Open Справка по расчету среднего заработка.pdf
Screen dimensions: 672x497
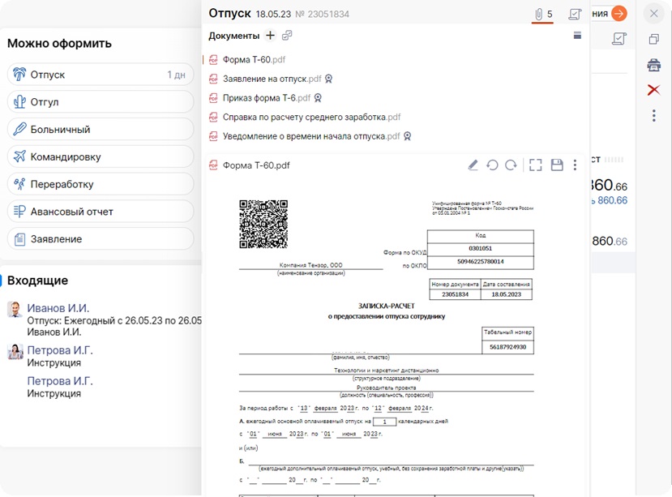311,117
